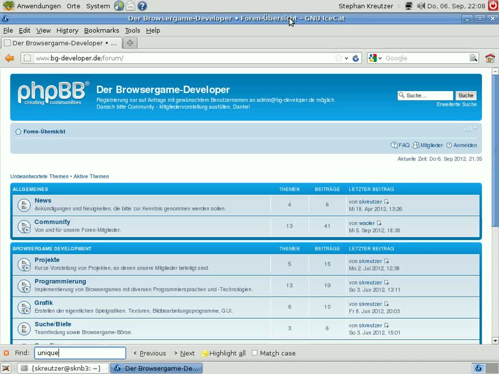Open the search engine selector dropdown

[375, 58]
